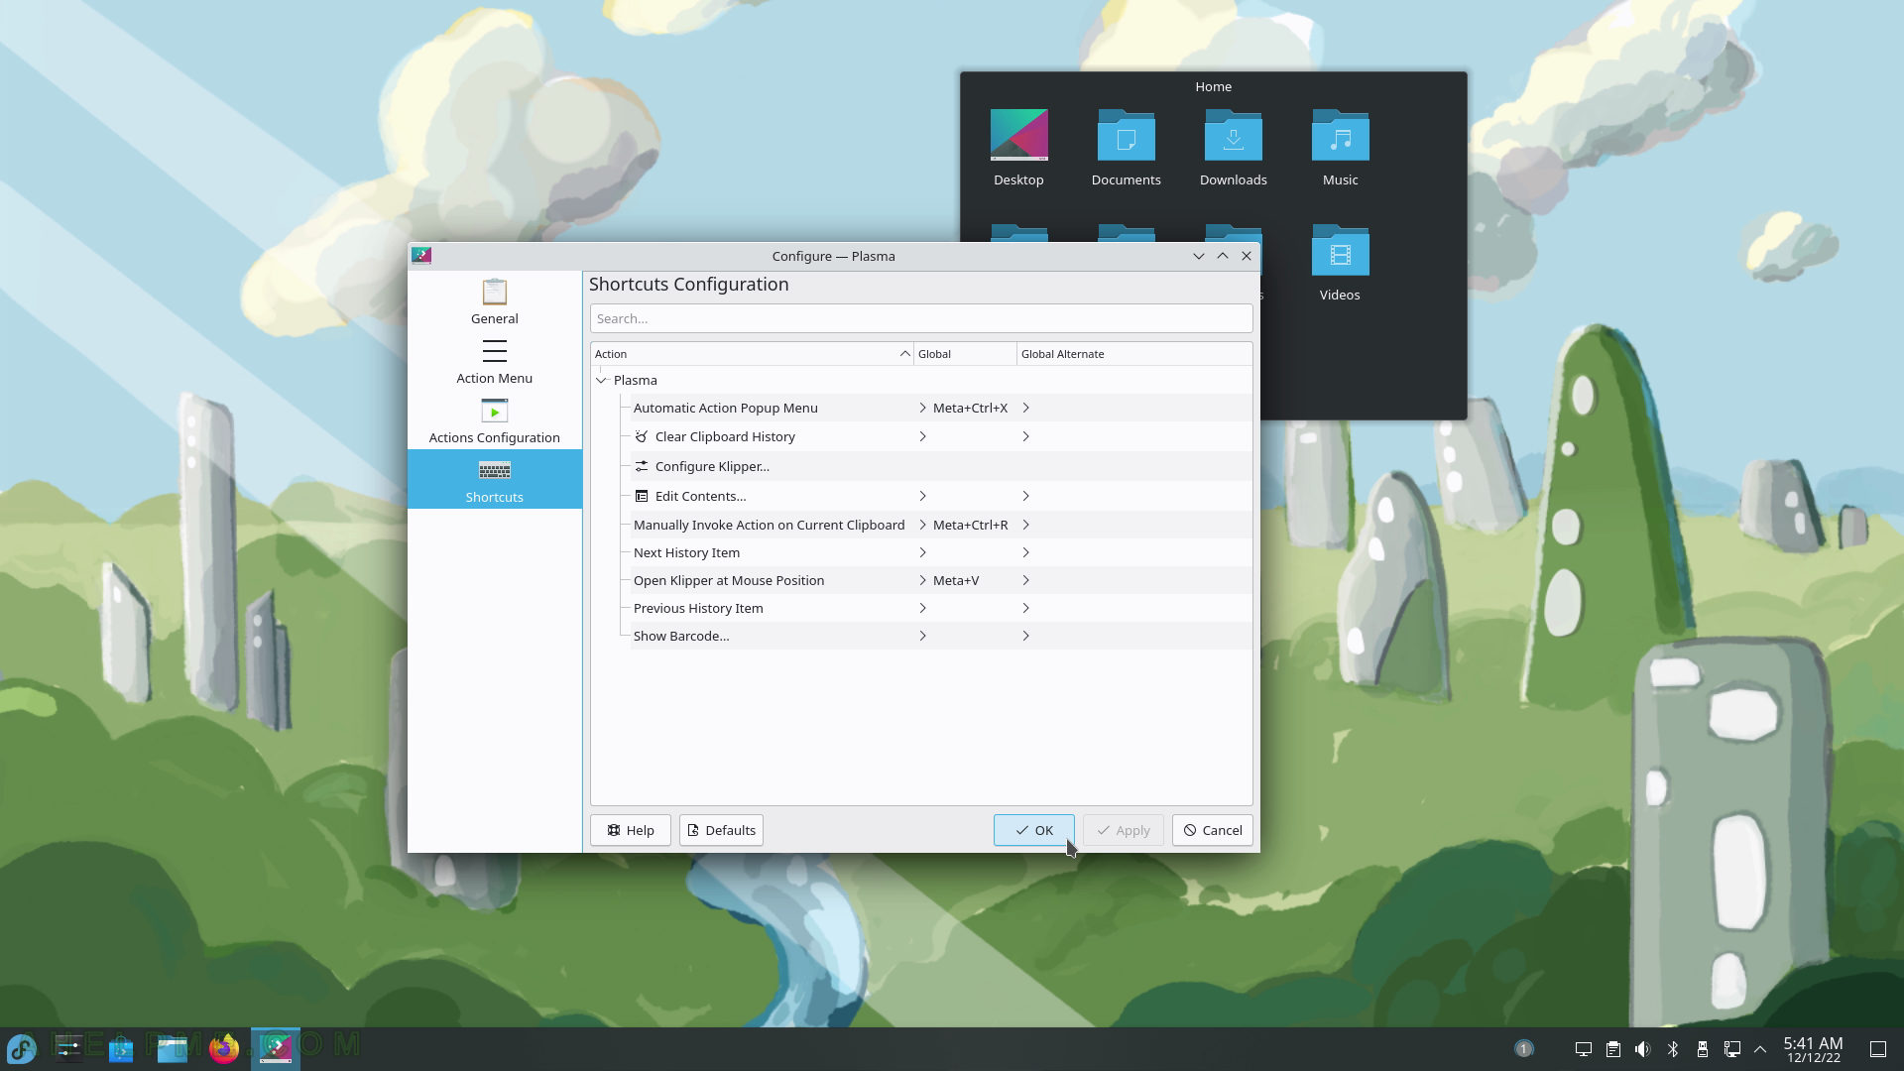Select the Show Barcode... row
The image size is (1904, 1071).
[x=941, y=636]
